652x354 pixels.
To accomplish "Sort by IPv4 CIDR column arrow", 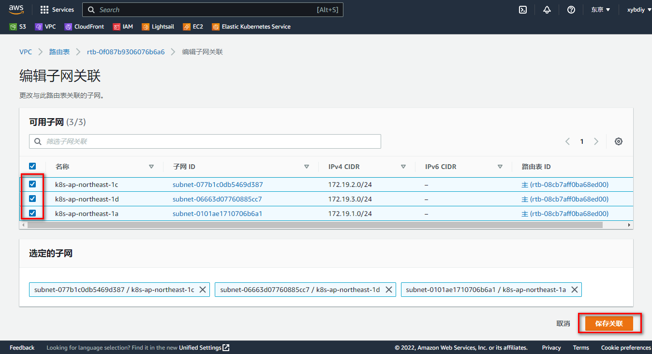I will pyautogui.click(x=403, y=167).
